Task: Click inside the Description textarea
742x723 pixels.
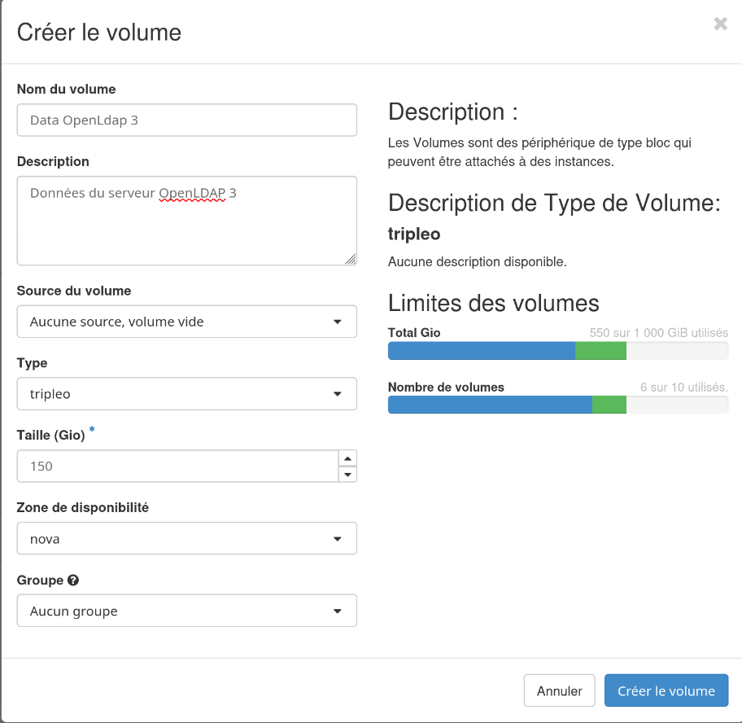Action: click(186, 220)
